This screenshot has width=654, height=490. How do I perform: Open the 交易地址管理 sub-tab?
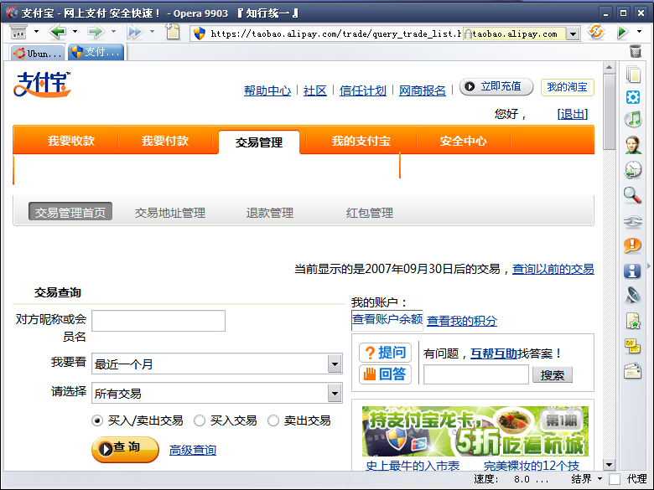coord(170,213)
